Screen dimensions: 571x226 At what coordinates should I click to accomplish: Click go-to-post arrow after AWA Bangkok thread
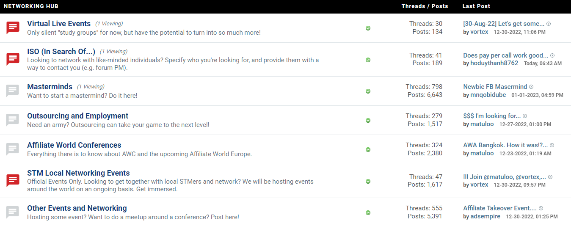pyautogui.click(x=552, y=145)
